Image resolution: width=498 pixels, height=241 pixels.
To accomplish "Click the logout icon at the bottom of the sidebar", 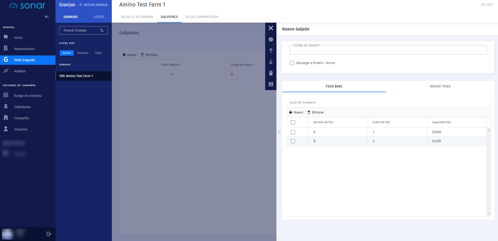I will click(x=49, y=234).
